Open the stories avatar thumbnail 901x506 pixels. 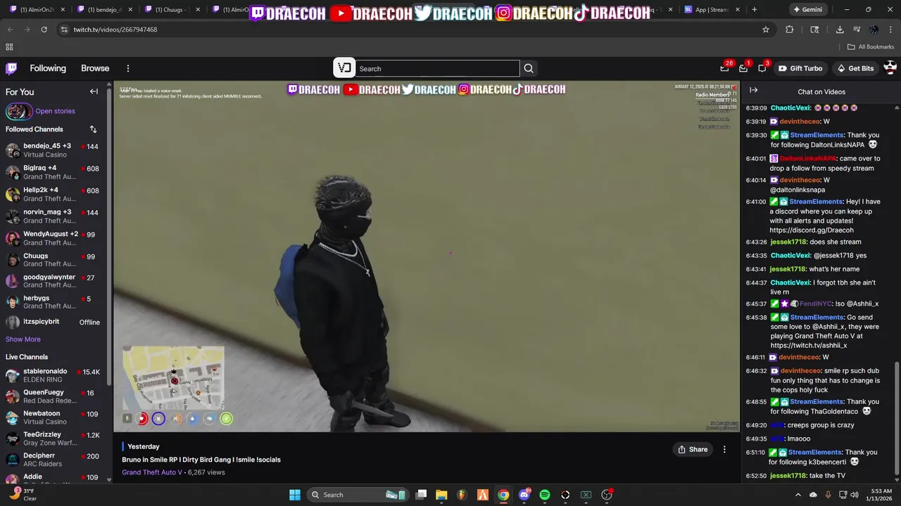18,111
